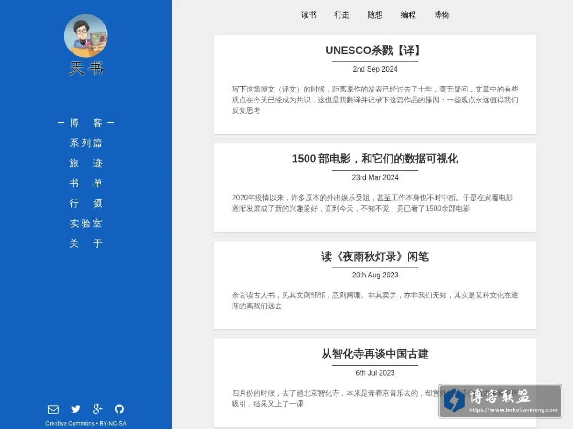Screen dimensions: 573x429
Task: Open the post 1500 部电影，和它们的数据可视化
Action: pos(375,159)
